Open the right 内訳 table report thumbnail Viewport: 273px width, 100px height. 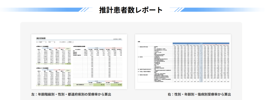[183, 62]
